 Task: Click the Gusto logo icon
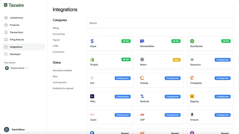[92, 115]
